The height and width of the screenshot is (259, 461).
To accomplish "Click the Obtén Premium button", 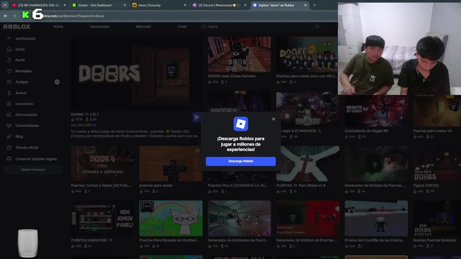I will tap(33, 170).
